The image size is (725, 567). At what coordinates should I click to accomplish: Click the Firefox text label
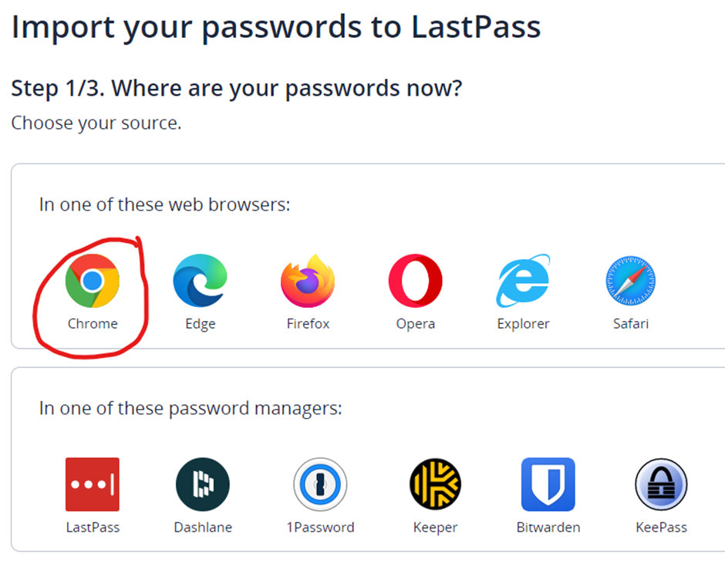tap(308, 324)
